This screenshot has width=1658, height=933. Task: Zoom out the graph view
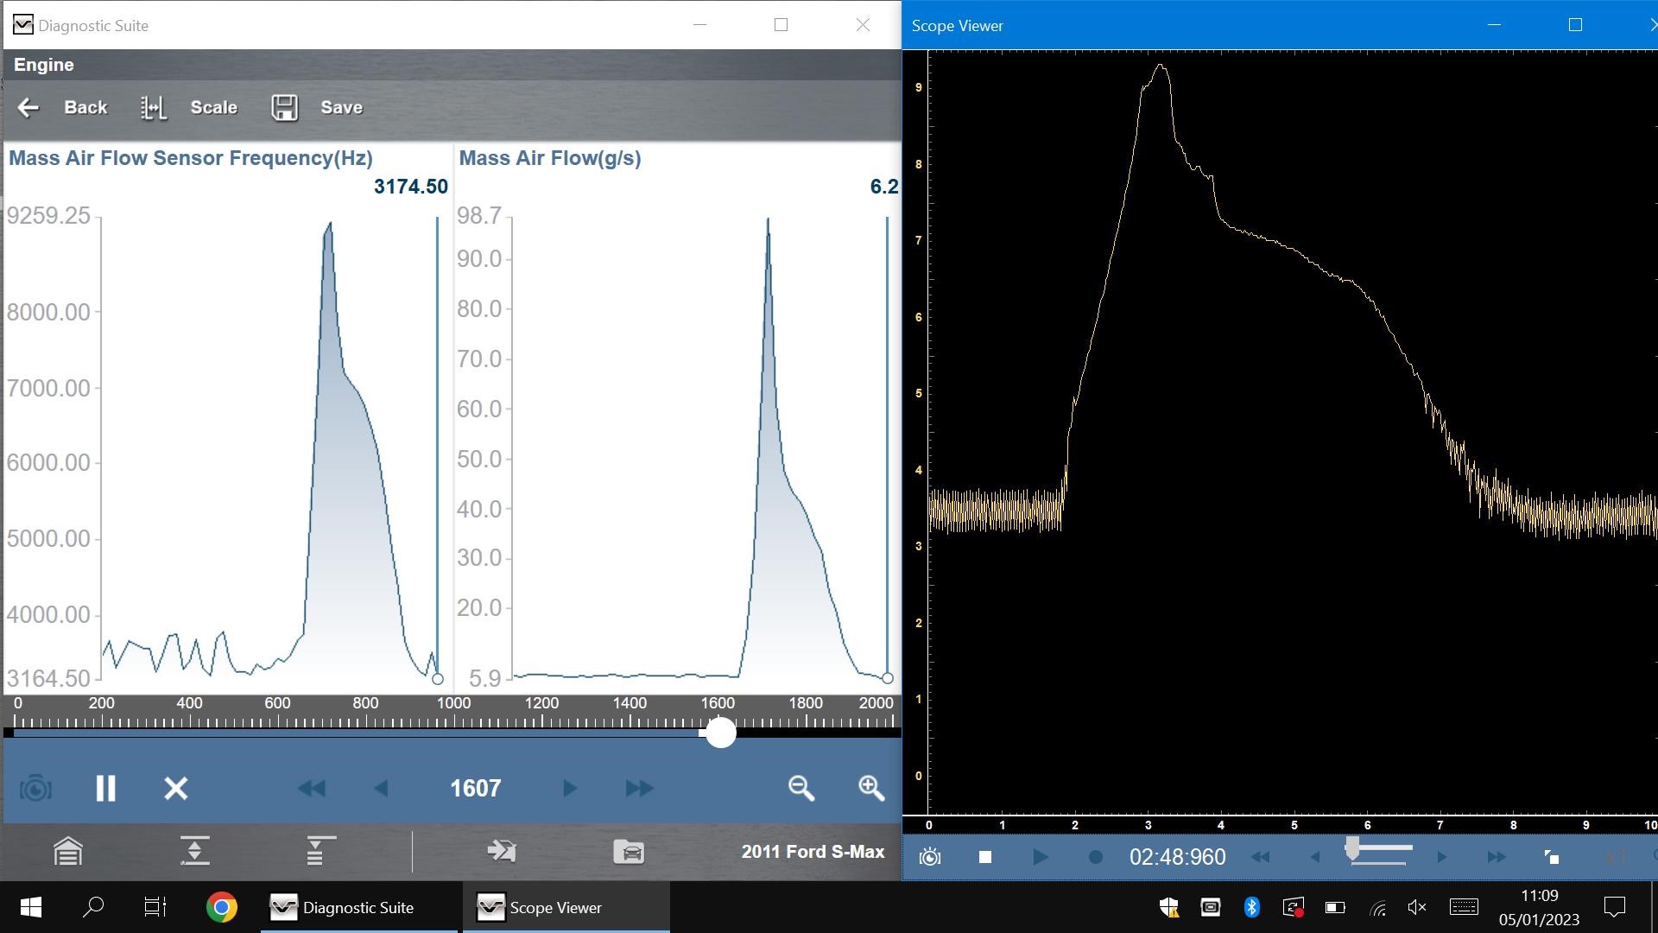(x=801, y=788)
